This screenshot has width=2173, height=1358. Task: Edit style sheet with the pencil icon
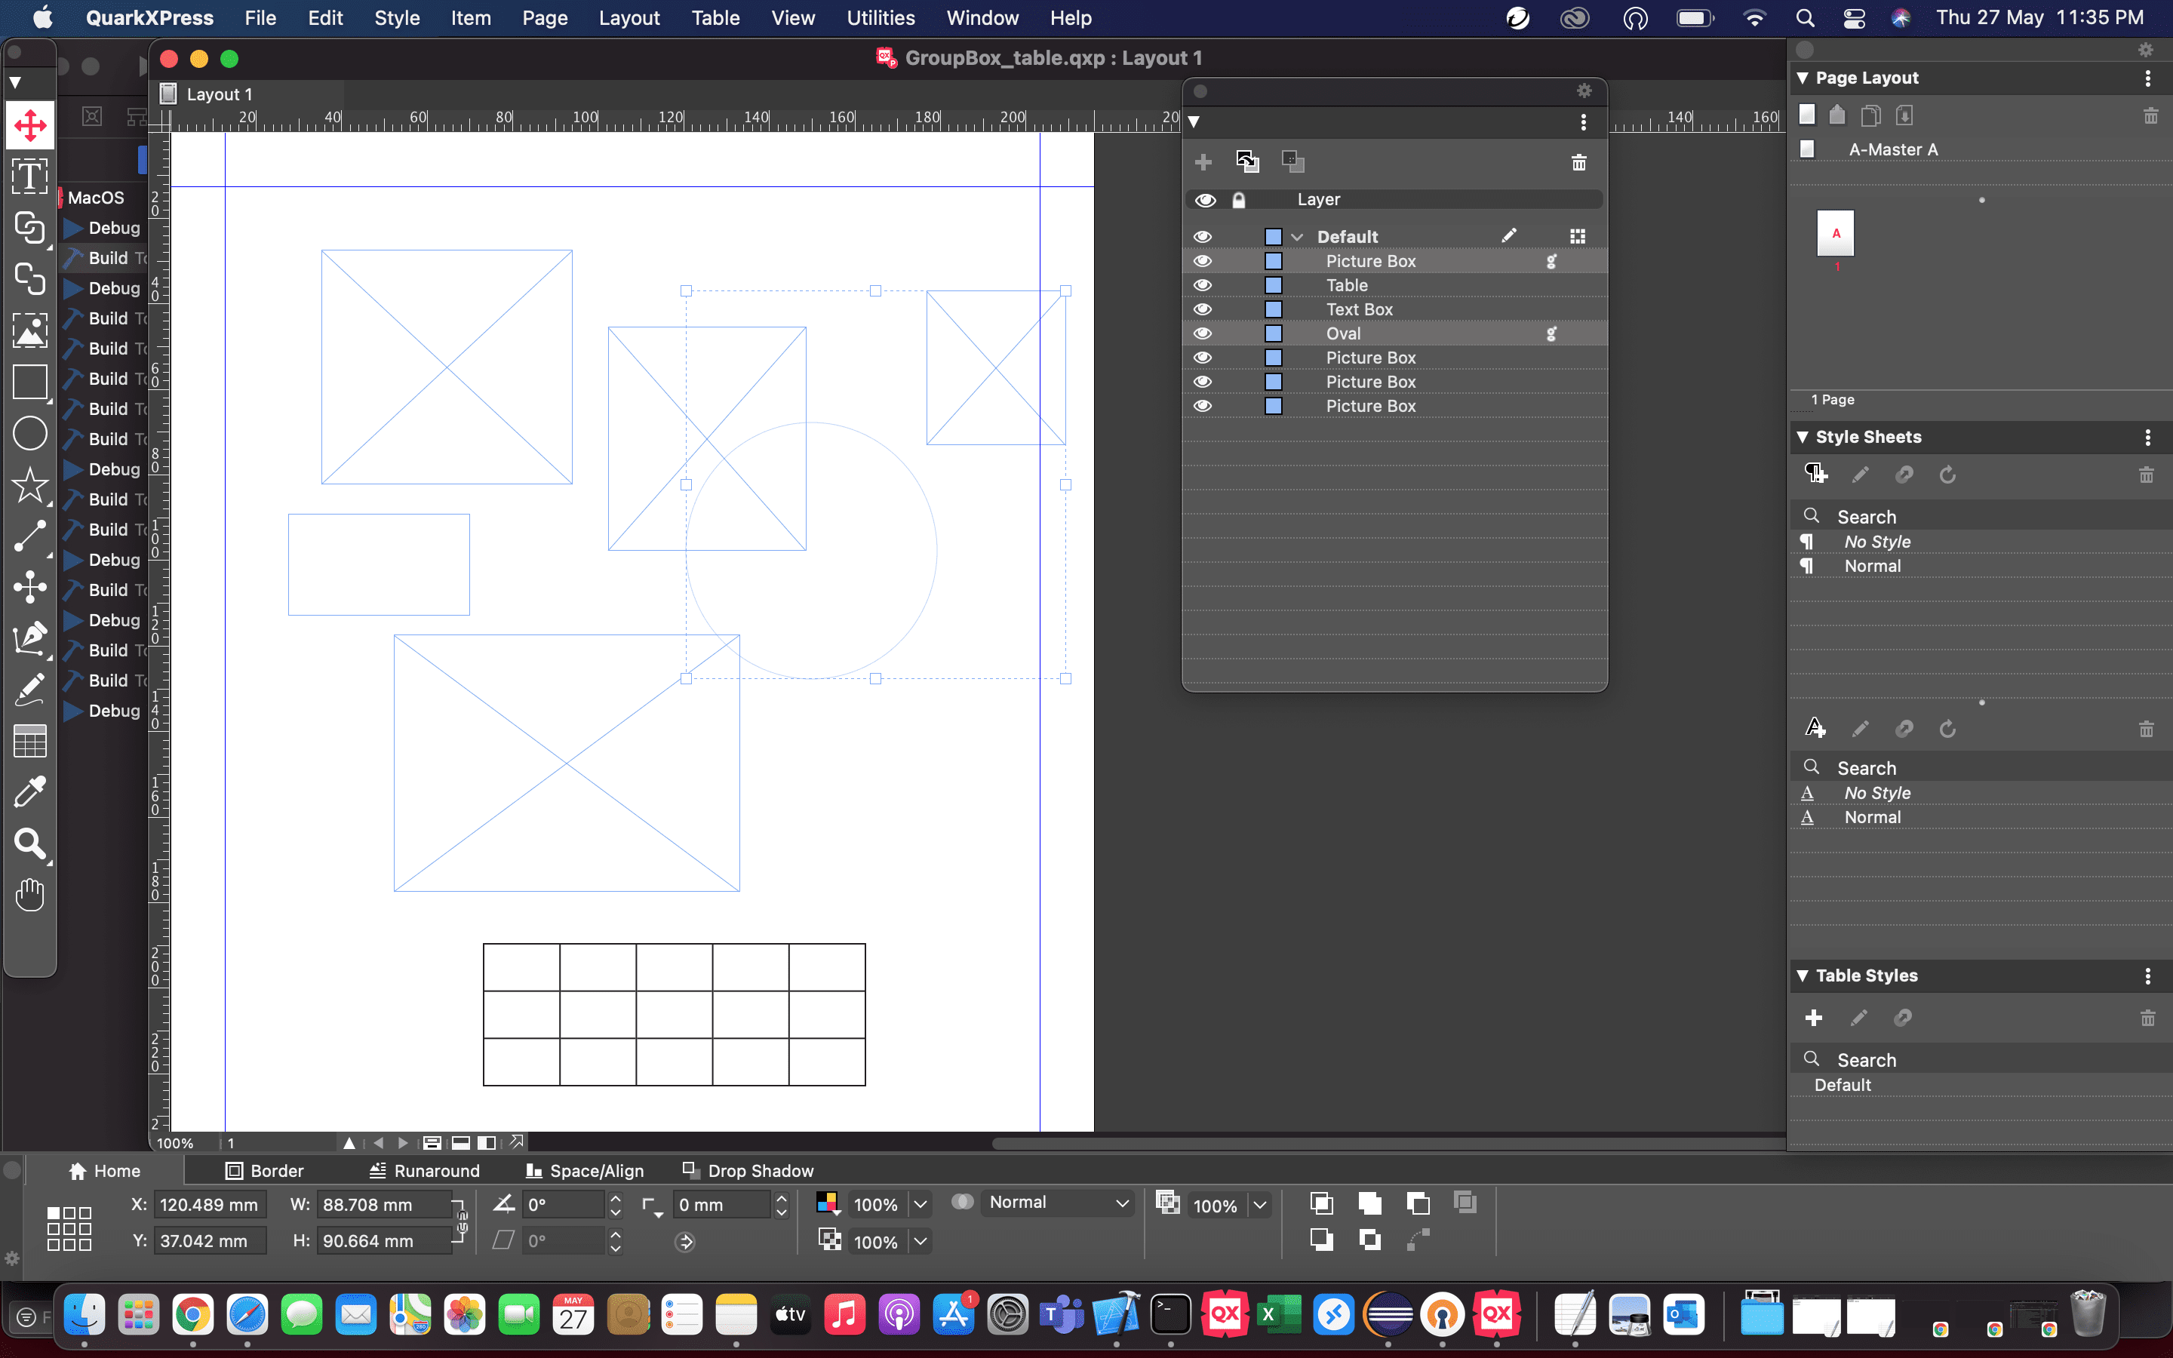click(1860, 475)
